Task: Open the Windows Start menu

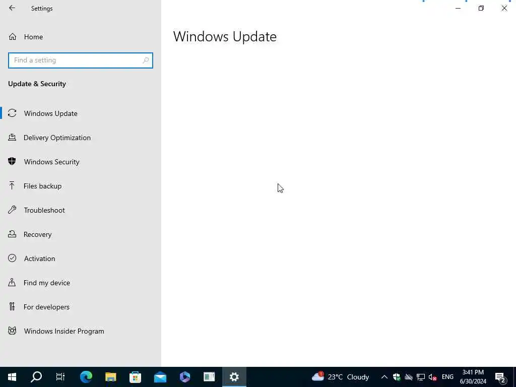Action: point(12,377)
